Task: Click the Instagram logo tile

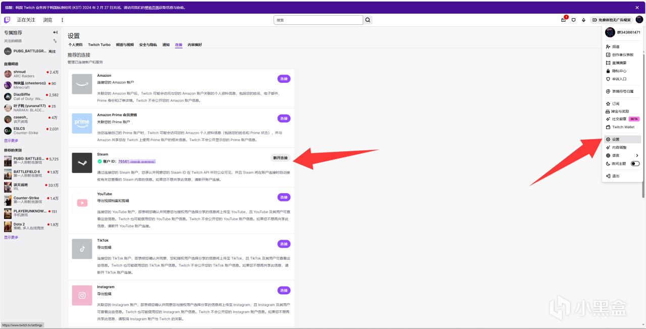Action: point(82,295)
